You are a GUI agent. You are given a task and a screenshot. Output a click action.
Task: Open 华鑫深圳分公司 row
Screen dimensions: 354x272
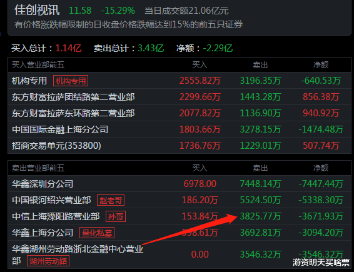180,184
